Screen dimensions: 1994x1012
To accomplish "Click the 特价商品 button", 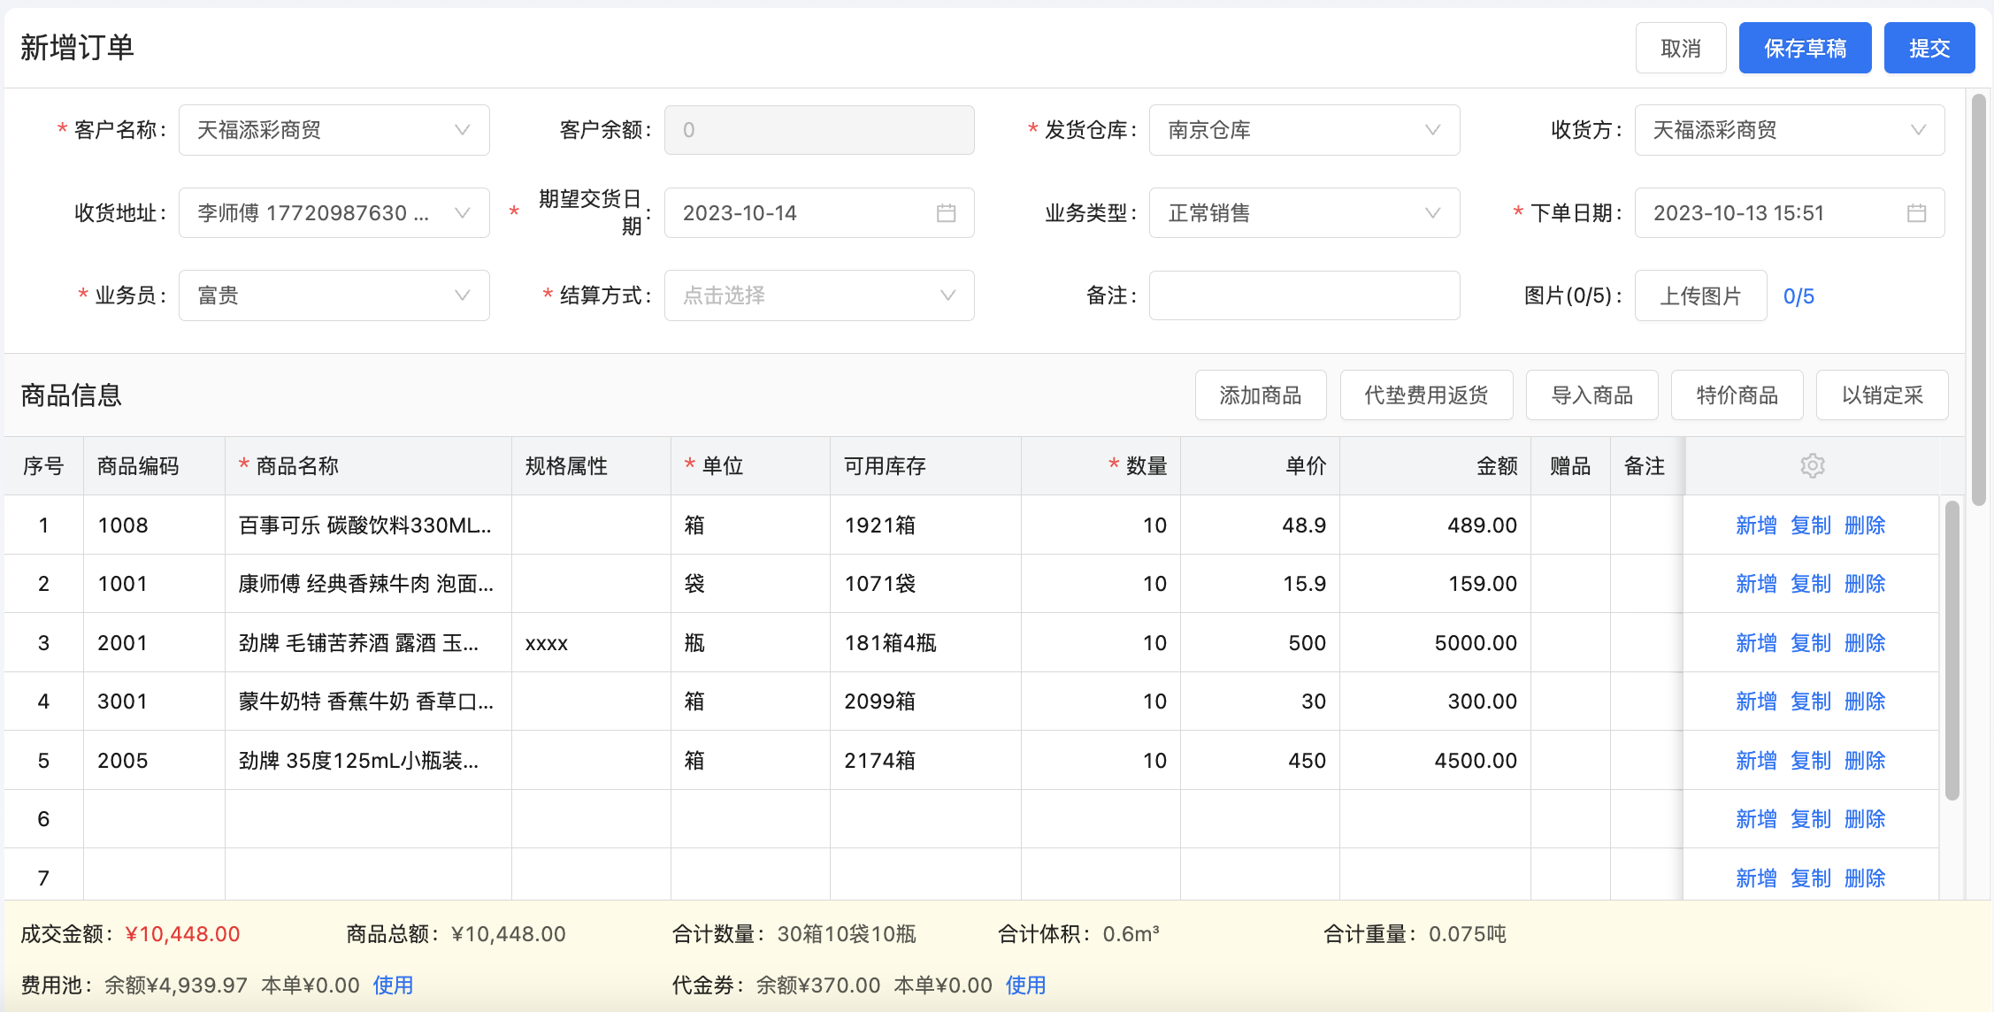I will pyautogui.click(x=1737, y=395).
